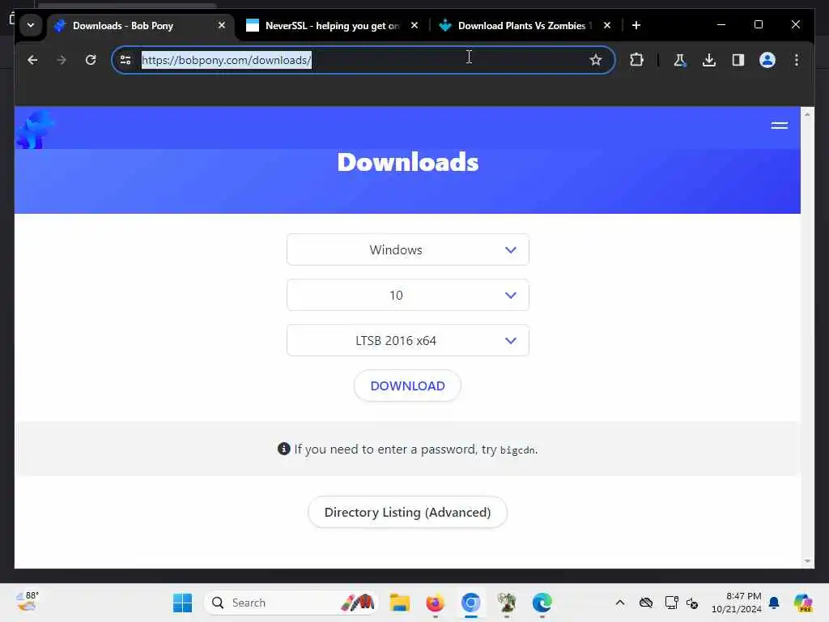Expand the Windows category dropdown
Viewport: 829px width, 622px height.
(x=408, y=249)
